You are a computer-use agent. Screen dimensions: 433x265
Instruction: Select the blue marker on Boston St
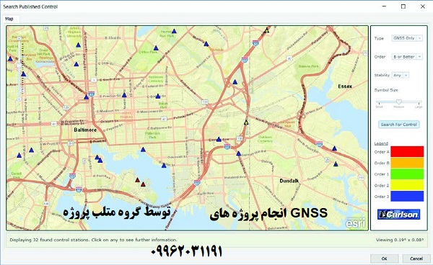click(164, 166)
